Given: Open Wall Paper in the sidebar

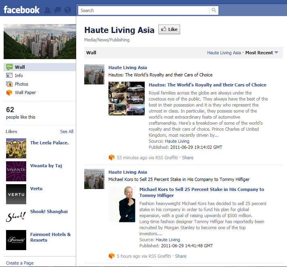Looking at the screenshot, I should pos(25,92).
